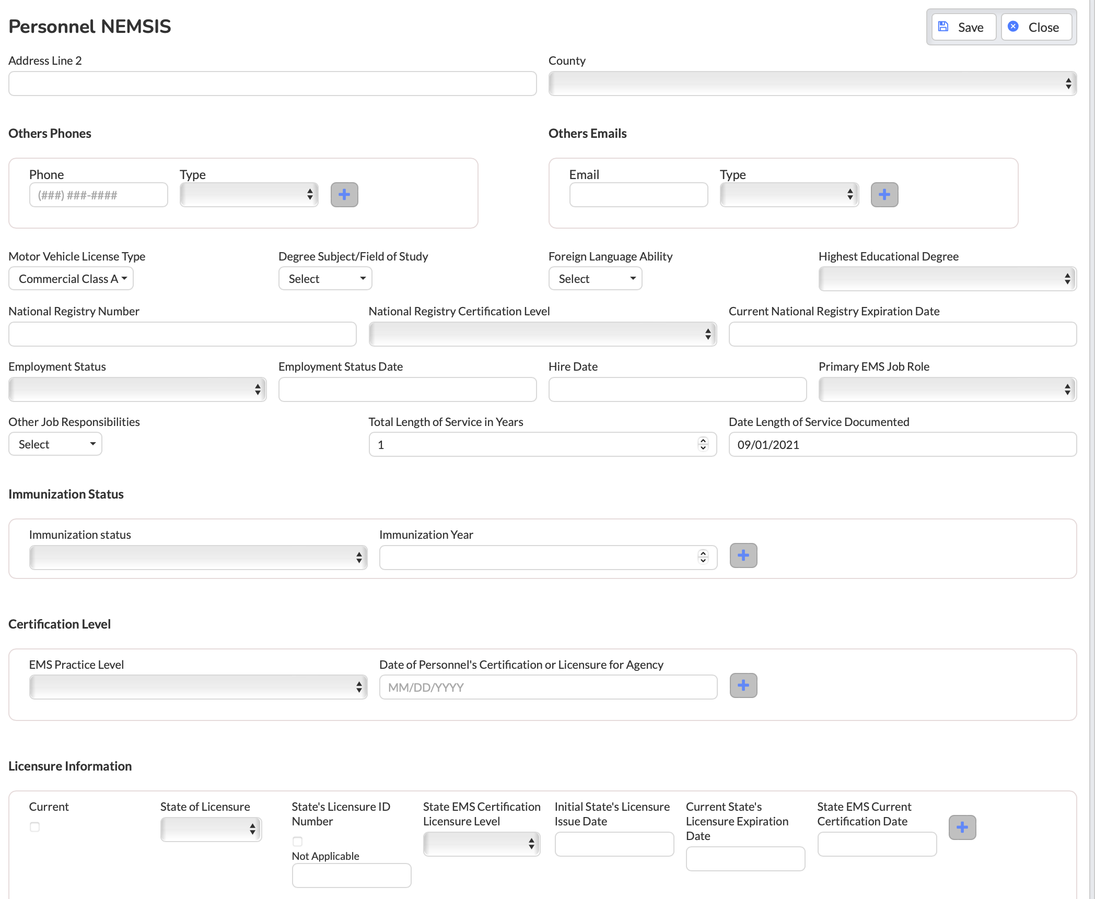
Task: Adjust Immunization Year stepper arrows
Action: click(x=703, y=558)
